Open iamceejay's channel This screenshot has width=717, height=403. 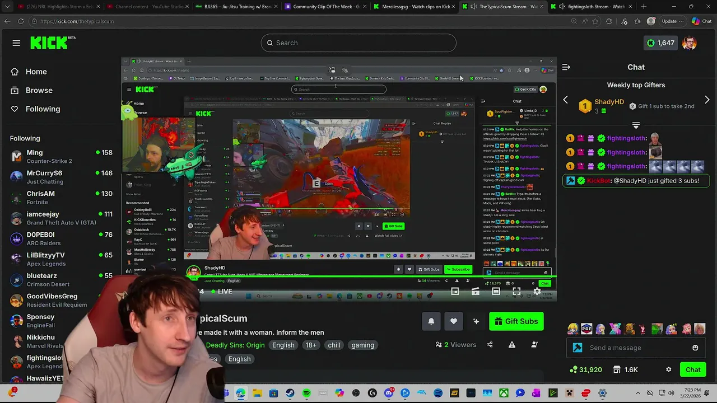(61, 218)
